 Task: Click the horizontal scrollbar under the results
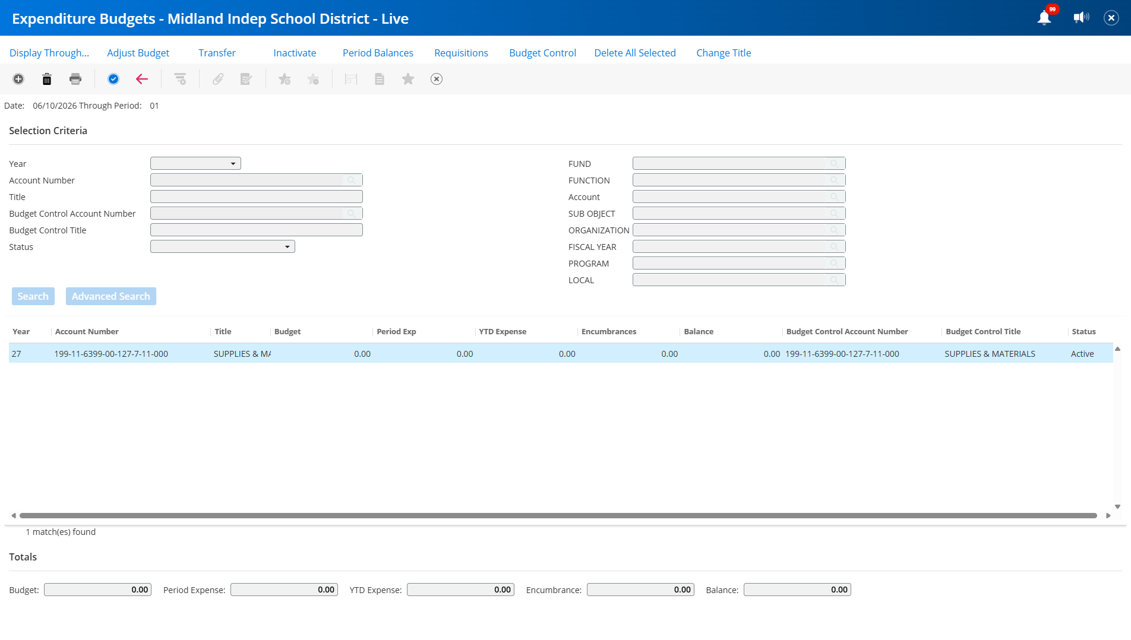pyautogui.click(x=558, y=515)
